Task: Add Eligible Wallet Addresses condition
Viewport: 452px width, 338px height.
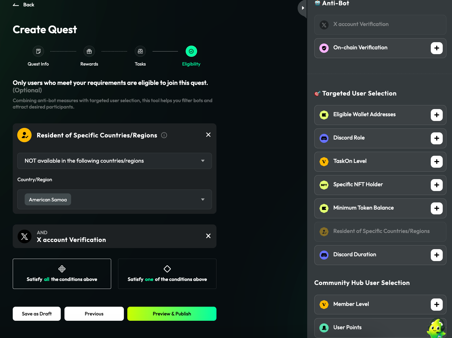Action: 436,115
